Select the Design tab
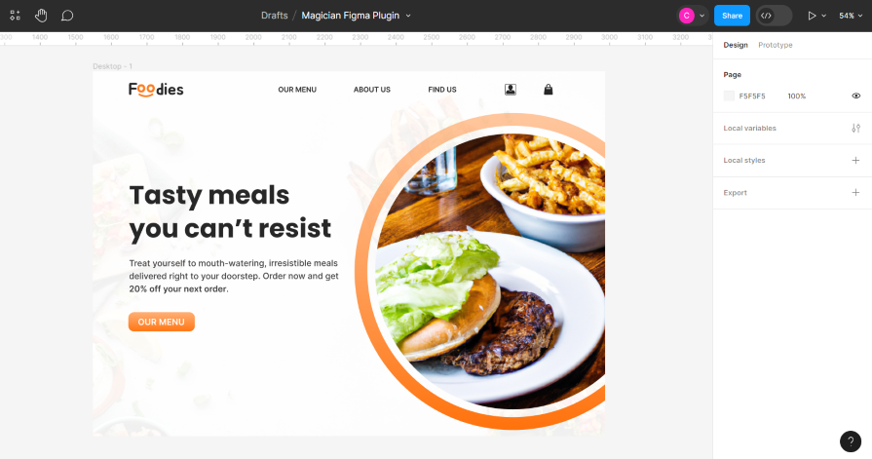This screenshot has width=872, height=459. tap(736, 45)
